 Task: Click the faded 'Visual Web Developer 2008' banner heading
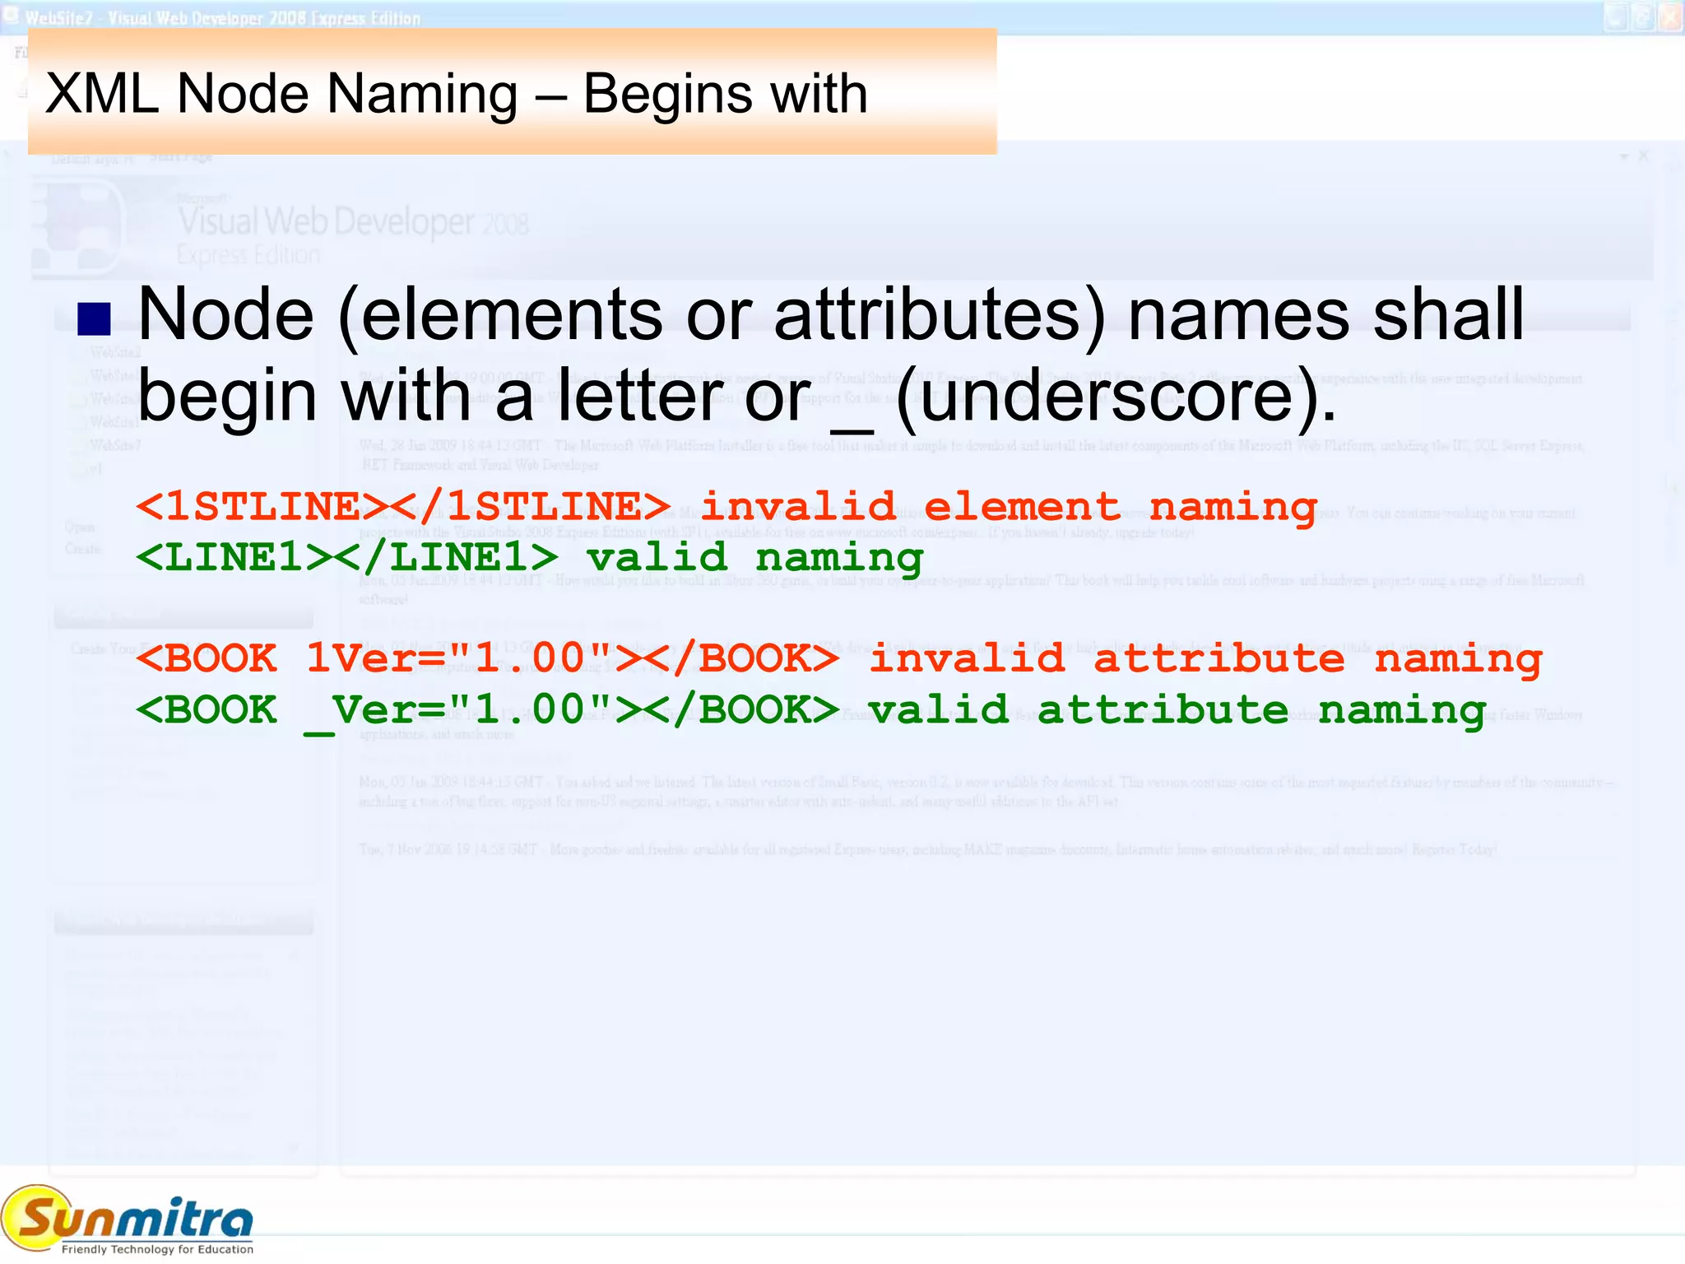pyautogui.click(x=353, y=222)
